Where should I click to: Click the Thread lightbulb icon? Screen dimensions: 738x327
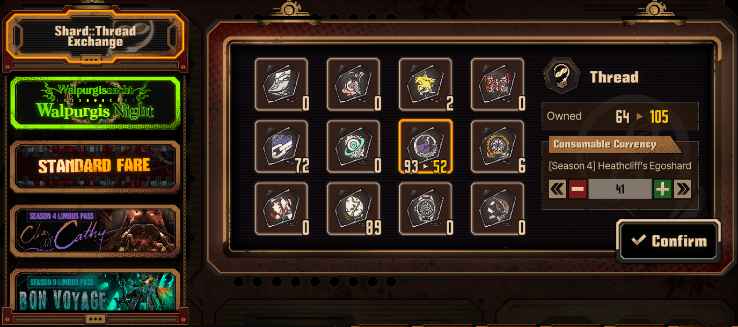click(561, 77)
